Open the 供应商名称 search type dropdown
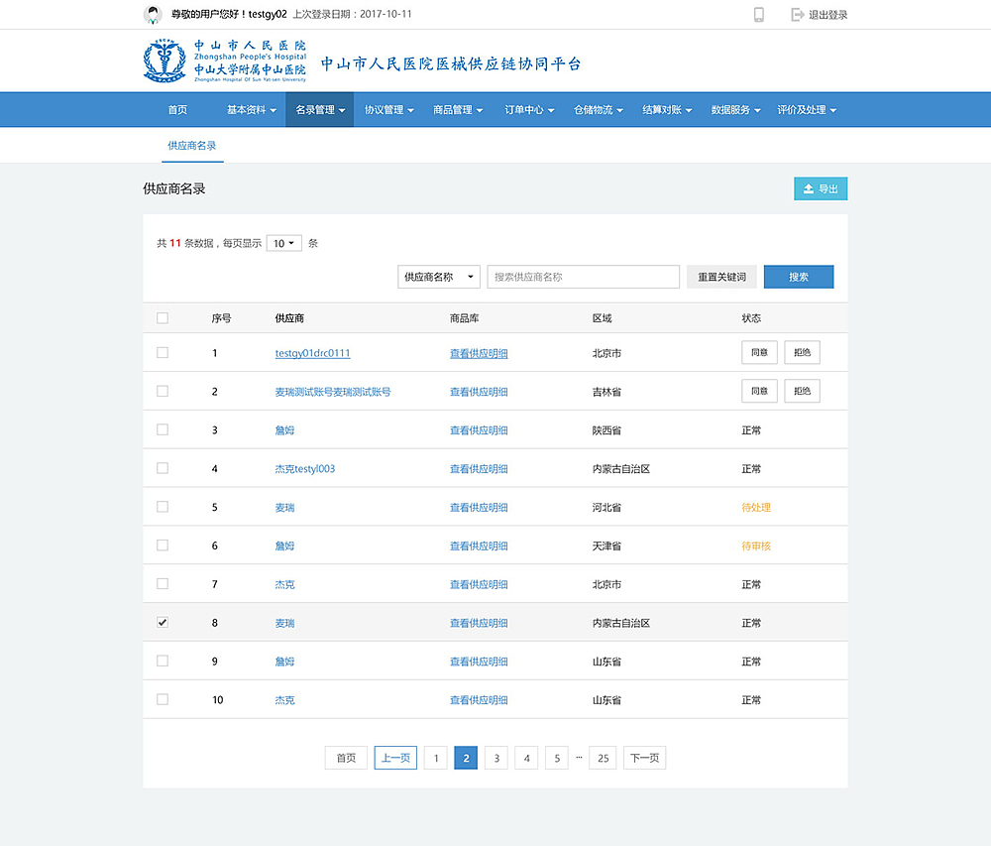This screenshot has height=846, width=991. click(438, 277)
